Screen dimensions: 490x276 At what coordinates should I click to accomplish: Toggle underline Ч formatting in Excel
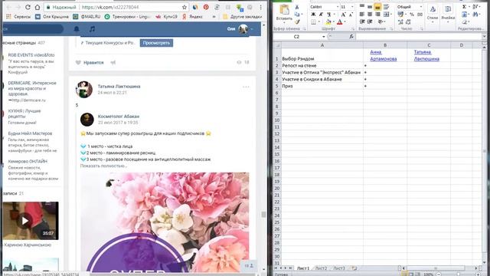(x=328, y=15)
